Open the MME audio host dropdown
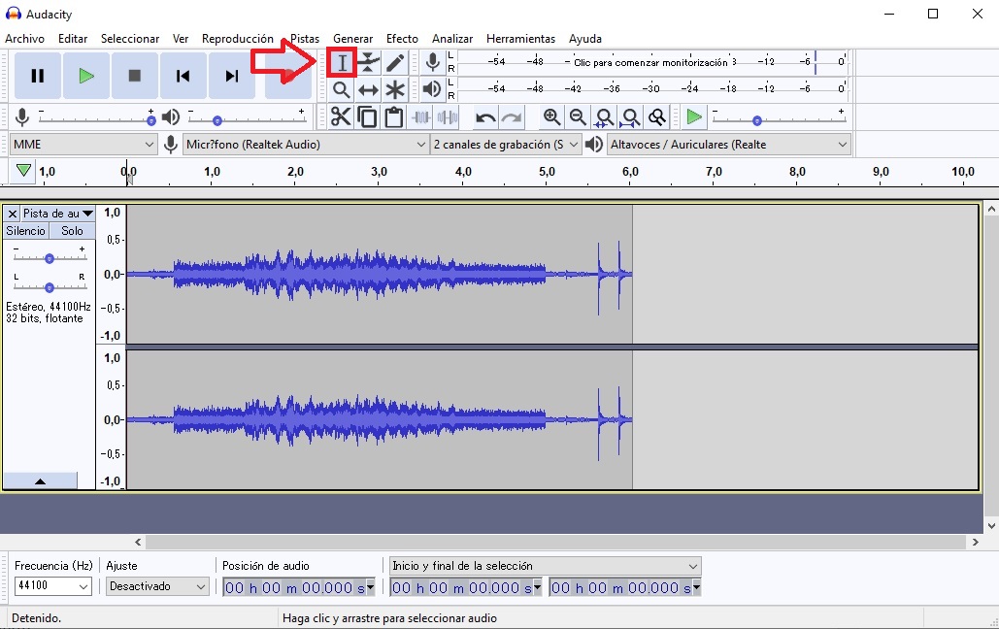Screen dimensions: 999x629 click(83, 143)
